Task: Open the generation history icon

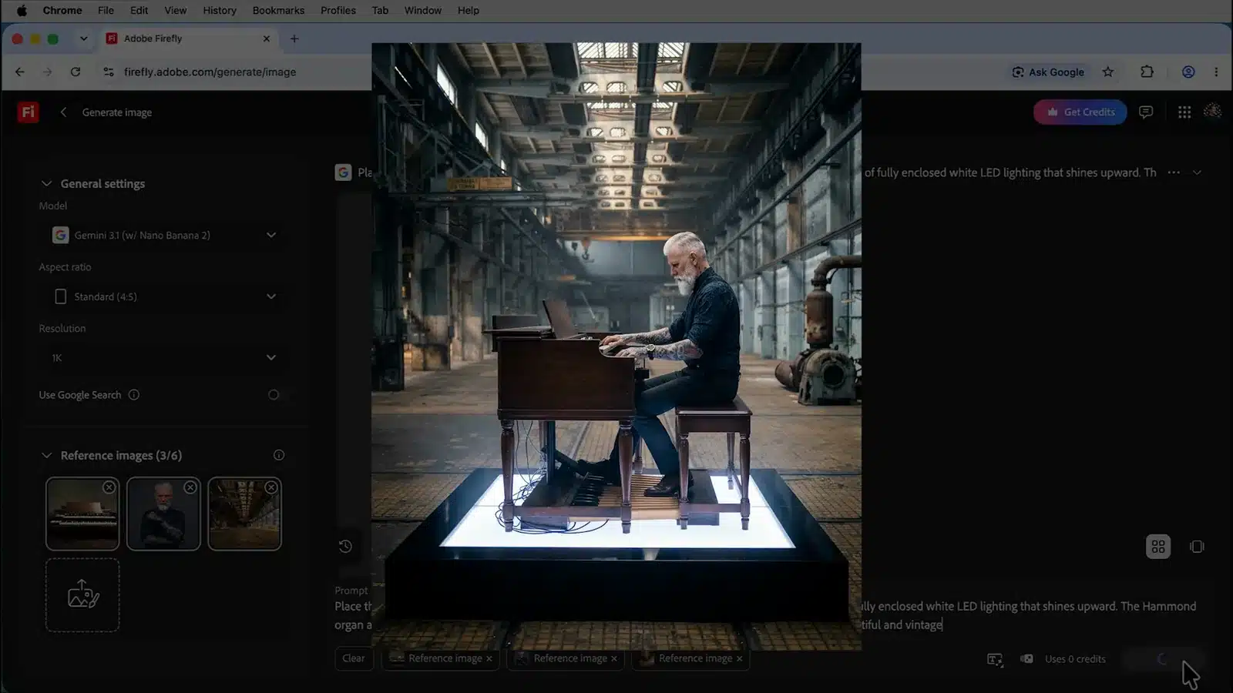Action: [345, 546]
